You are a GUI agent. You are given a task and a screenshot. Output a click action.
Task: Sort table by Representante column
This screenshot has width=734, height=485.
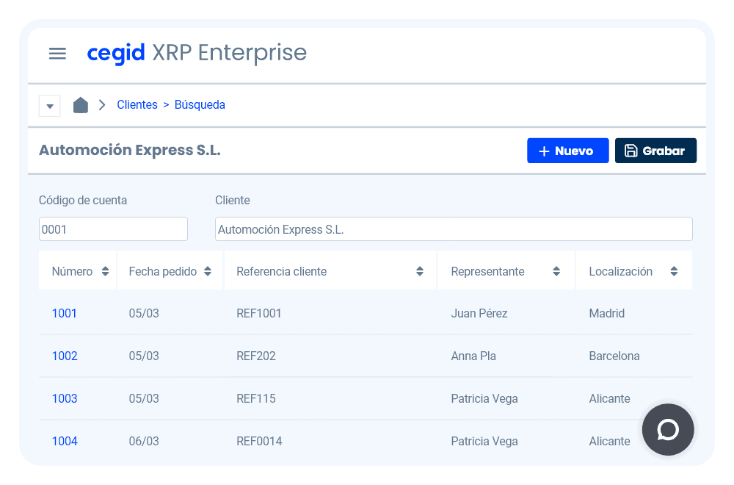556,272
